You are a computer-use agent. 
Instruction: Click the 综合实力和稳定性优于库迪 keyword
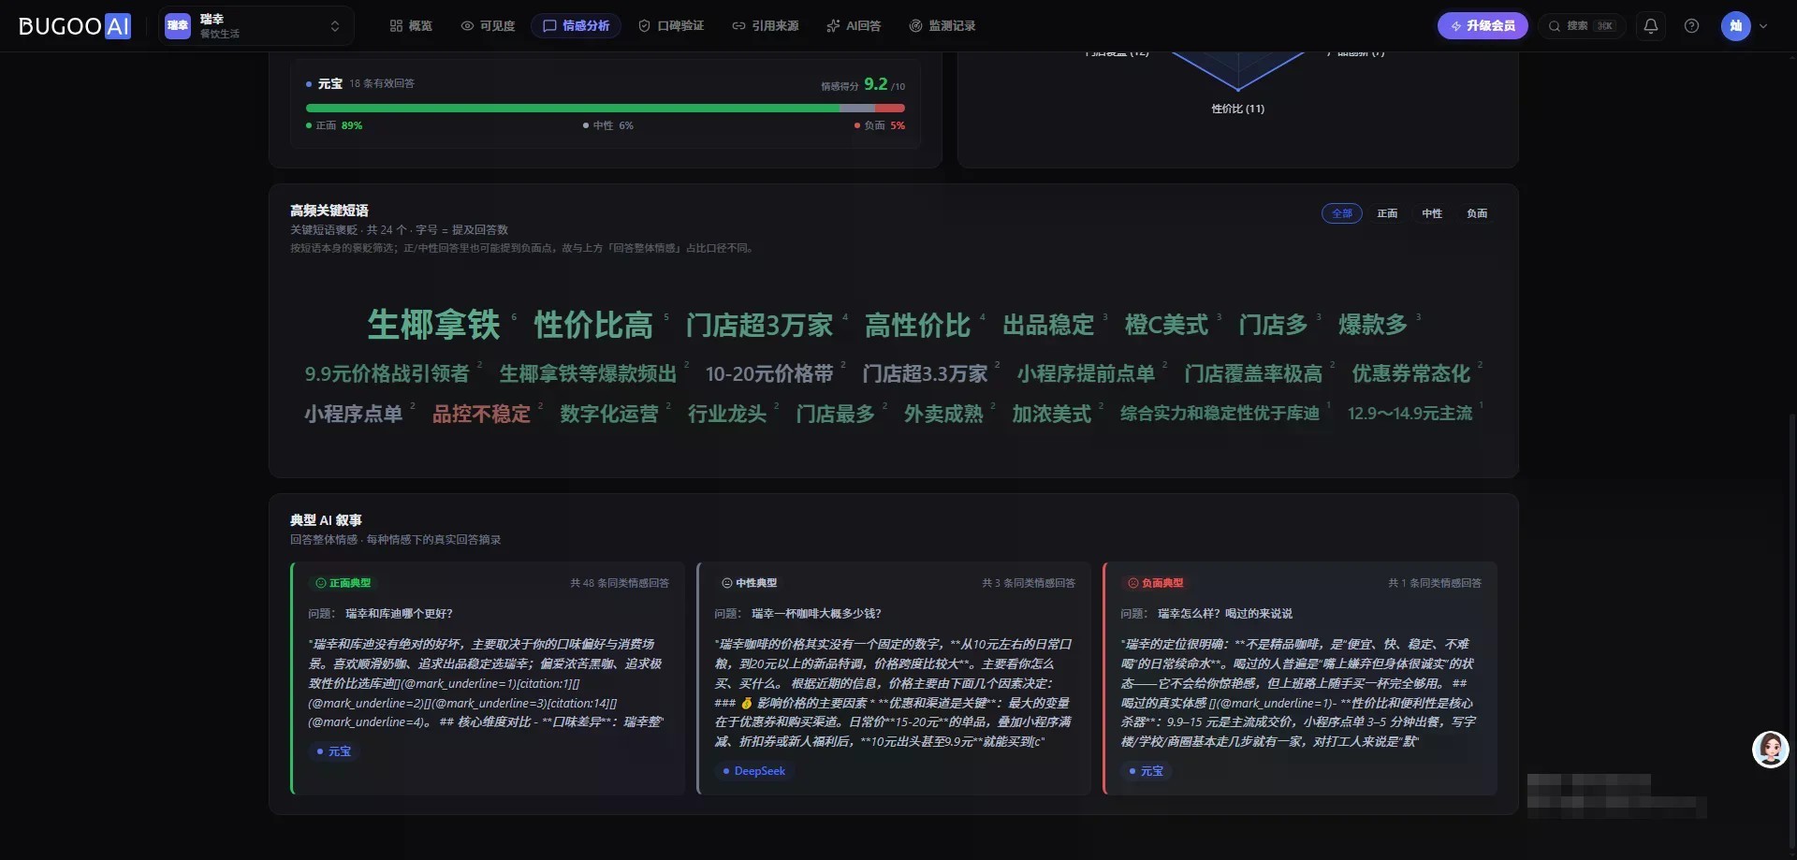(1220, 413)
